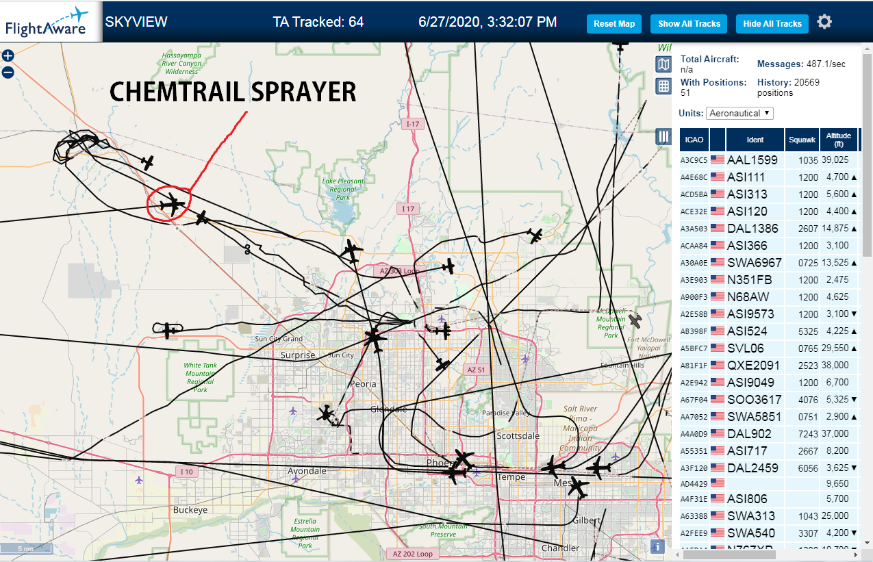Image resolution: width=873 pixels, height=562 pixels.
Task: Click the purple airport marker west of Glendale
Action: pyautogui.click(x=294, y=411)
